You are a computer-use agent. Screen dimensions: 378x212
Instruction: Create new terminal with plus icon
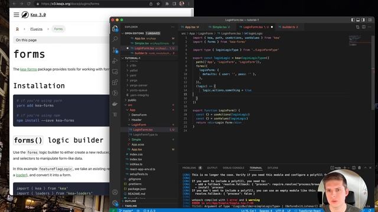pos(344,167)
